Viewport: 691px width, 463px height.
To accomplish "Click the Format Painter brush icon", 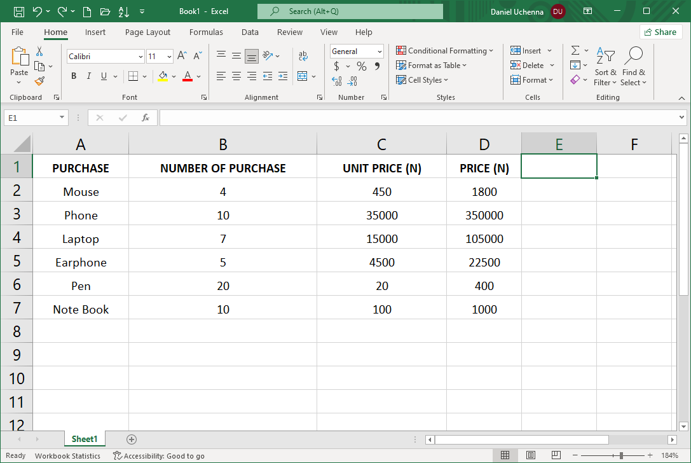I will (39, 81).
